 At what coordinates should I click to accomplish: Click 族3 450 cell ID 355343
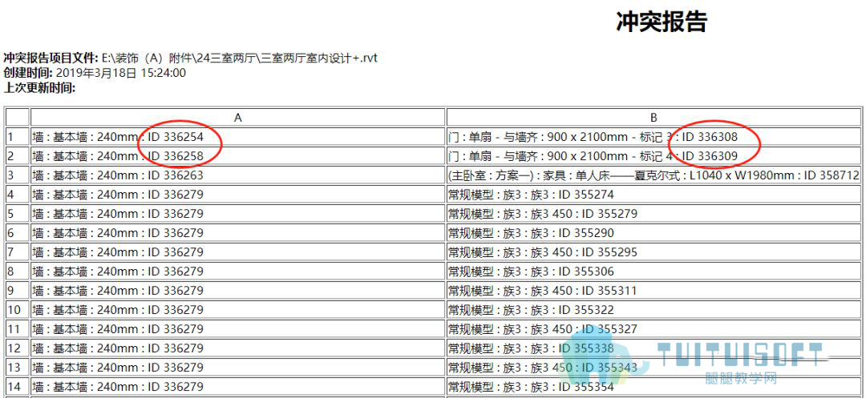click(x=654, y=368)
